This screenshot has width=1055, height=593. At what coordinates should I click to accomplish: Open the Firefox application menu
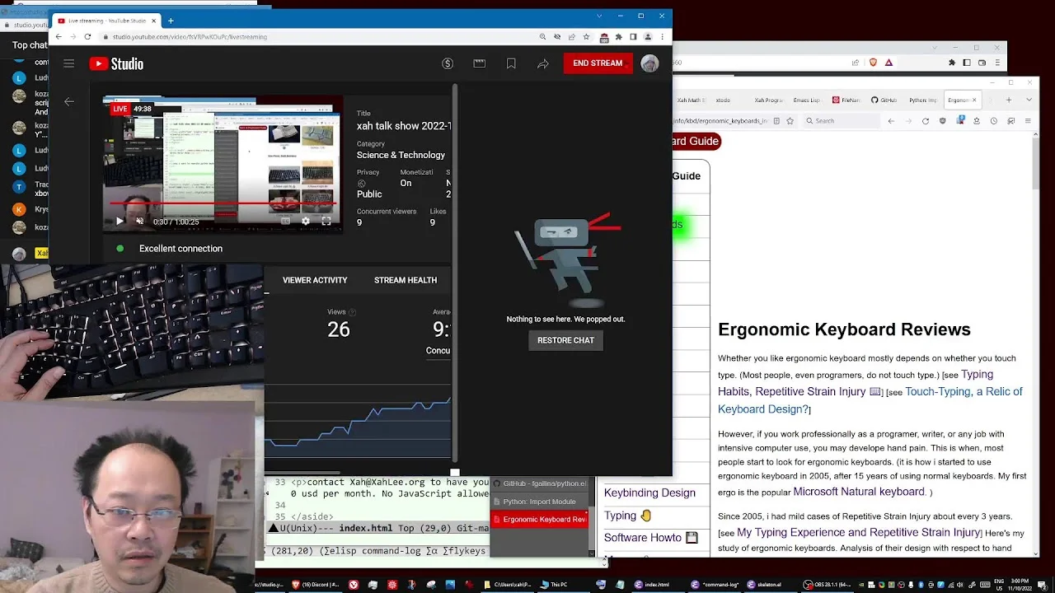1028,121
